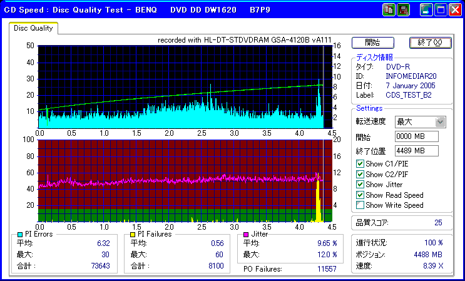Click the PI Failures average value 0.56
The width and height of the screenshot is (465, 281).
coord(217,243)
